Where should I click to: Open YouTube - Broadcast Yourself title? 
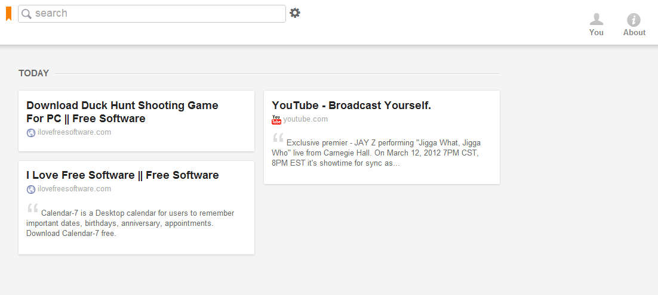351,105
